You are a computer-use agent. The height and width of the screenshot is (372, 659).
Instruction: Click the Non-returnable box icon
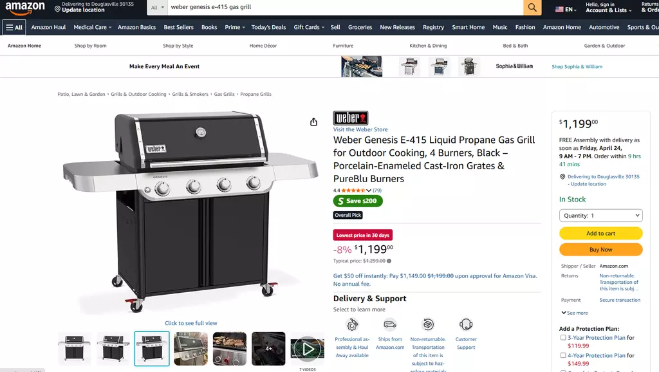[428, 324]
